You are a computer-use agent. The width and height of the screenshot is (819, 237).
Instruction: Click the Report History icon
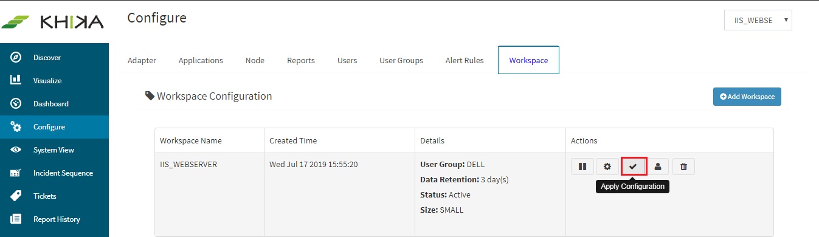tap(16, 219)
